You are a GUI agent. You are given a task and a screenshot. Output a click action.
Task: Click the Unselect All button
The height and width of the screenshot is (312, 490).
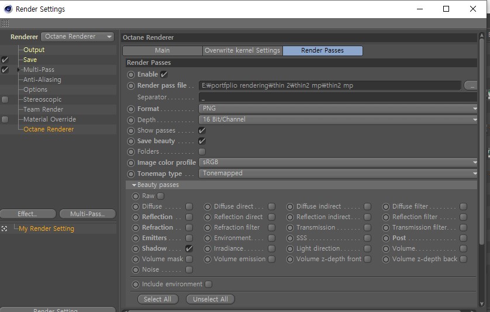pos(211,299)
